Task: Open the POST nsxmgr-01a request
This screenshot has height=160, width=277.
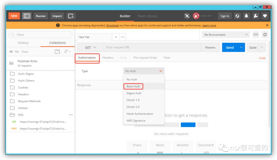Action: click(41, 129)
